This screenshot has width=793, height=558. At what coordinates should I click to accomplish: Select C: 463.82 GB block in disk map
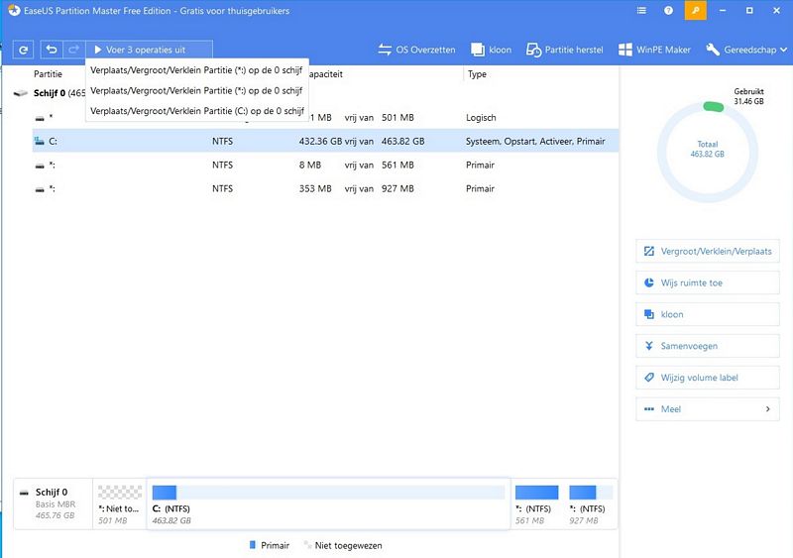click(x=328, y=503)
